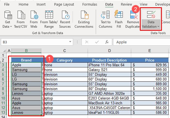Image resolution: width=170 pixels, height=118 pixels.
Task: Open Recent Sources
Action: click(x=65, y=19)
